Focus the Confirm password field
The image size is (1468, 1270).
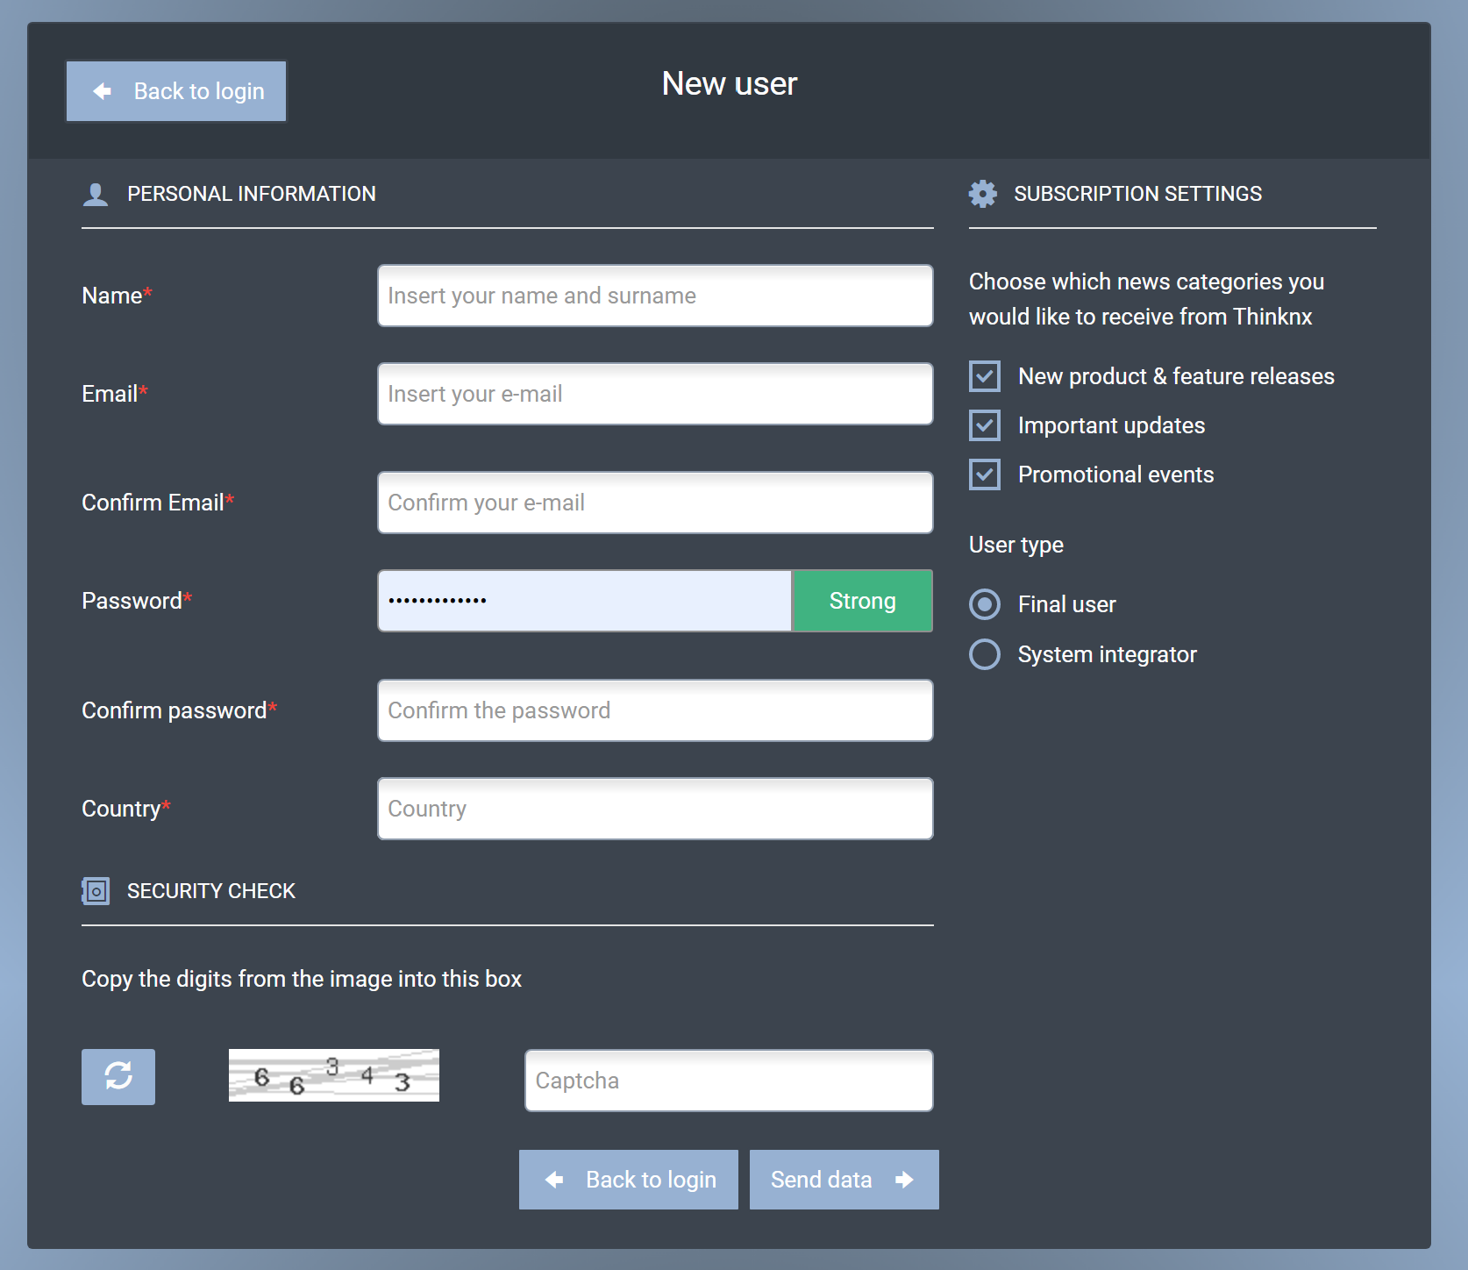(x=655, y=710)
